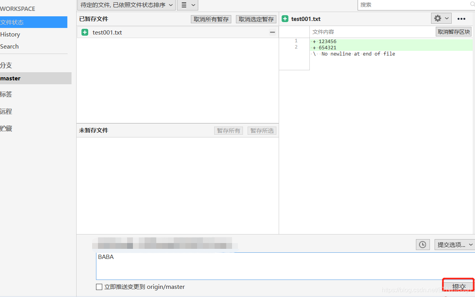Click the search magnifier icon
Screen dimensions: 475x297
click(x=473, y=4)
